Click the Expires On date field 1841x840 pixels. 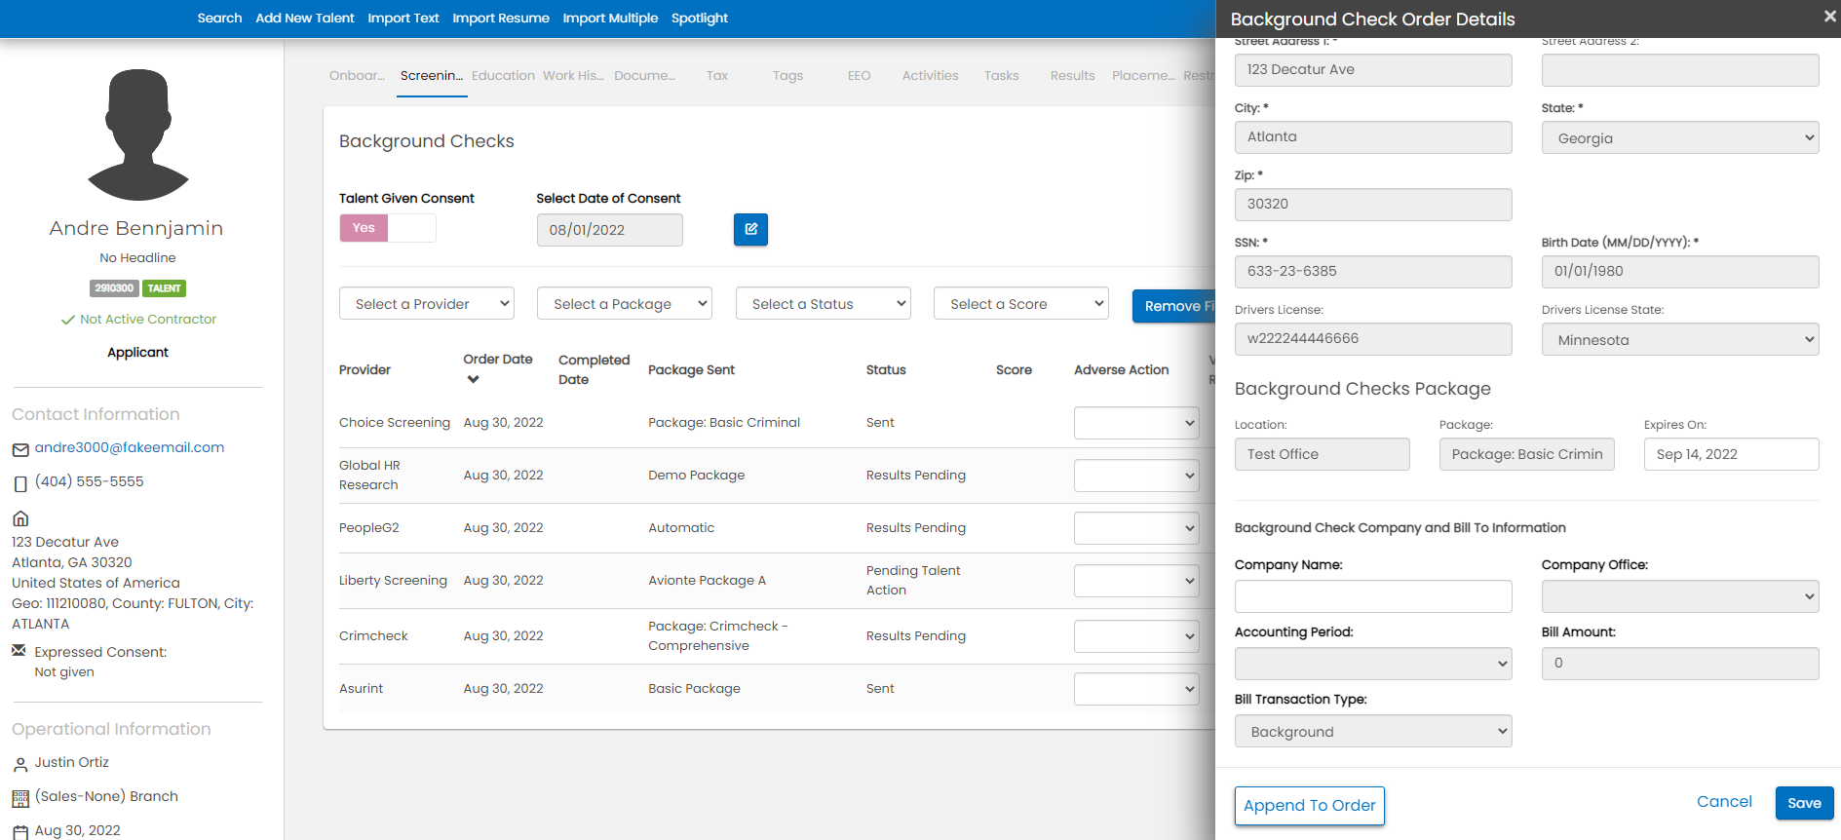pos(1731,454)
